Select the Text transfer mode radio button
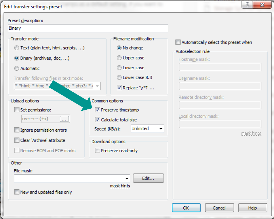Image resolution: width=274 pixels, height=219 pixels. coord(17,48)
